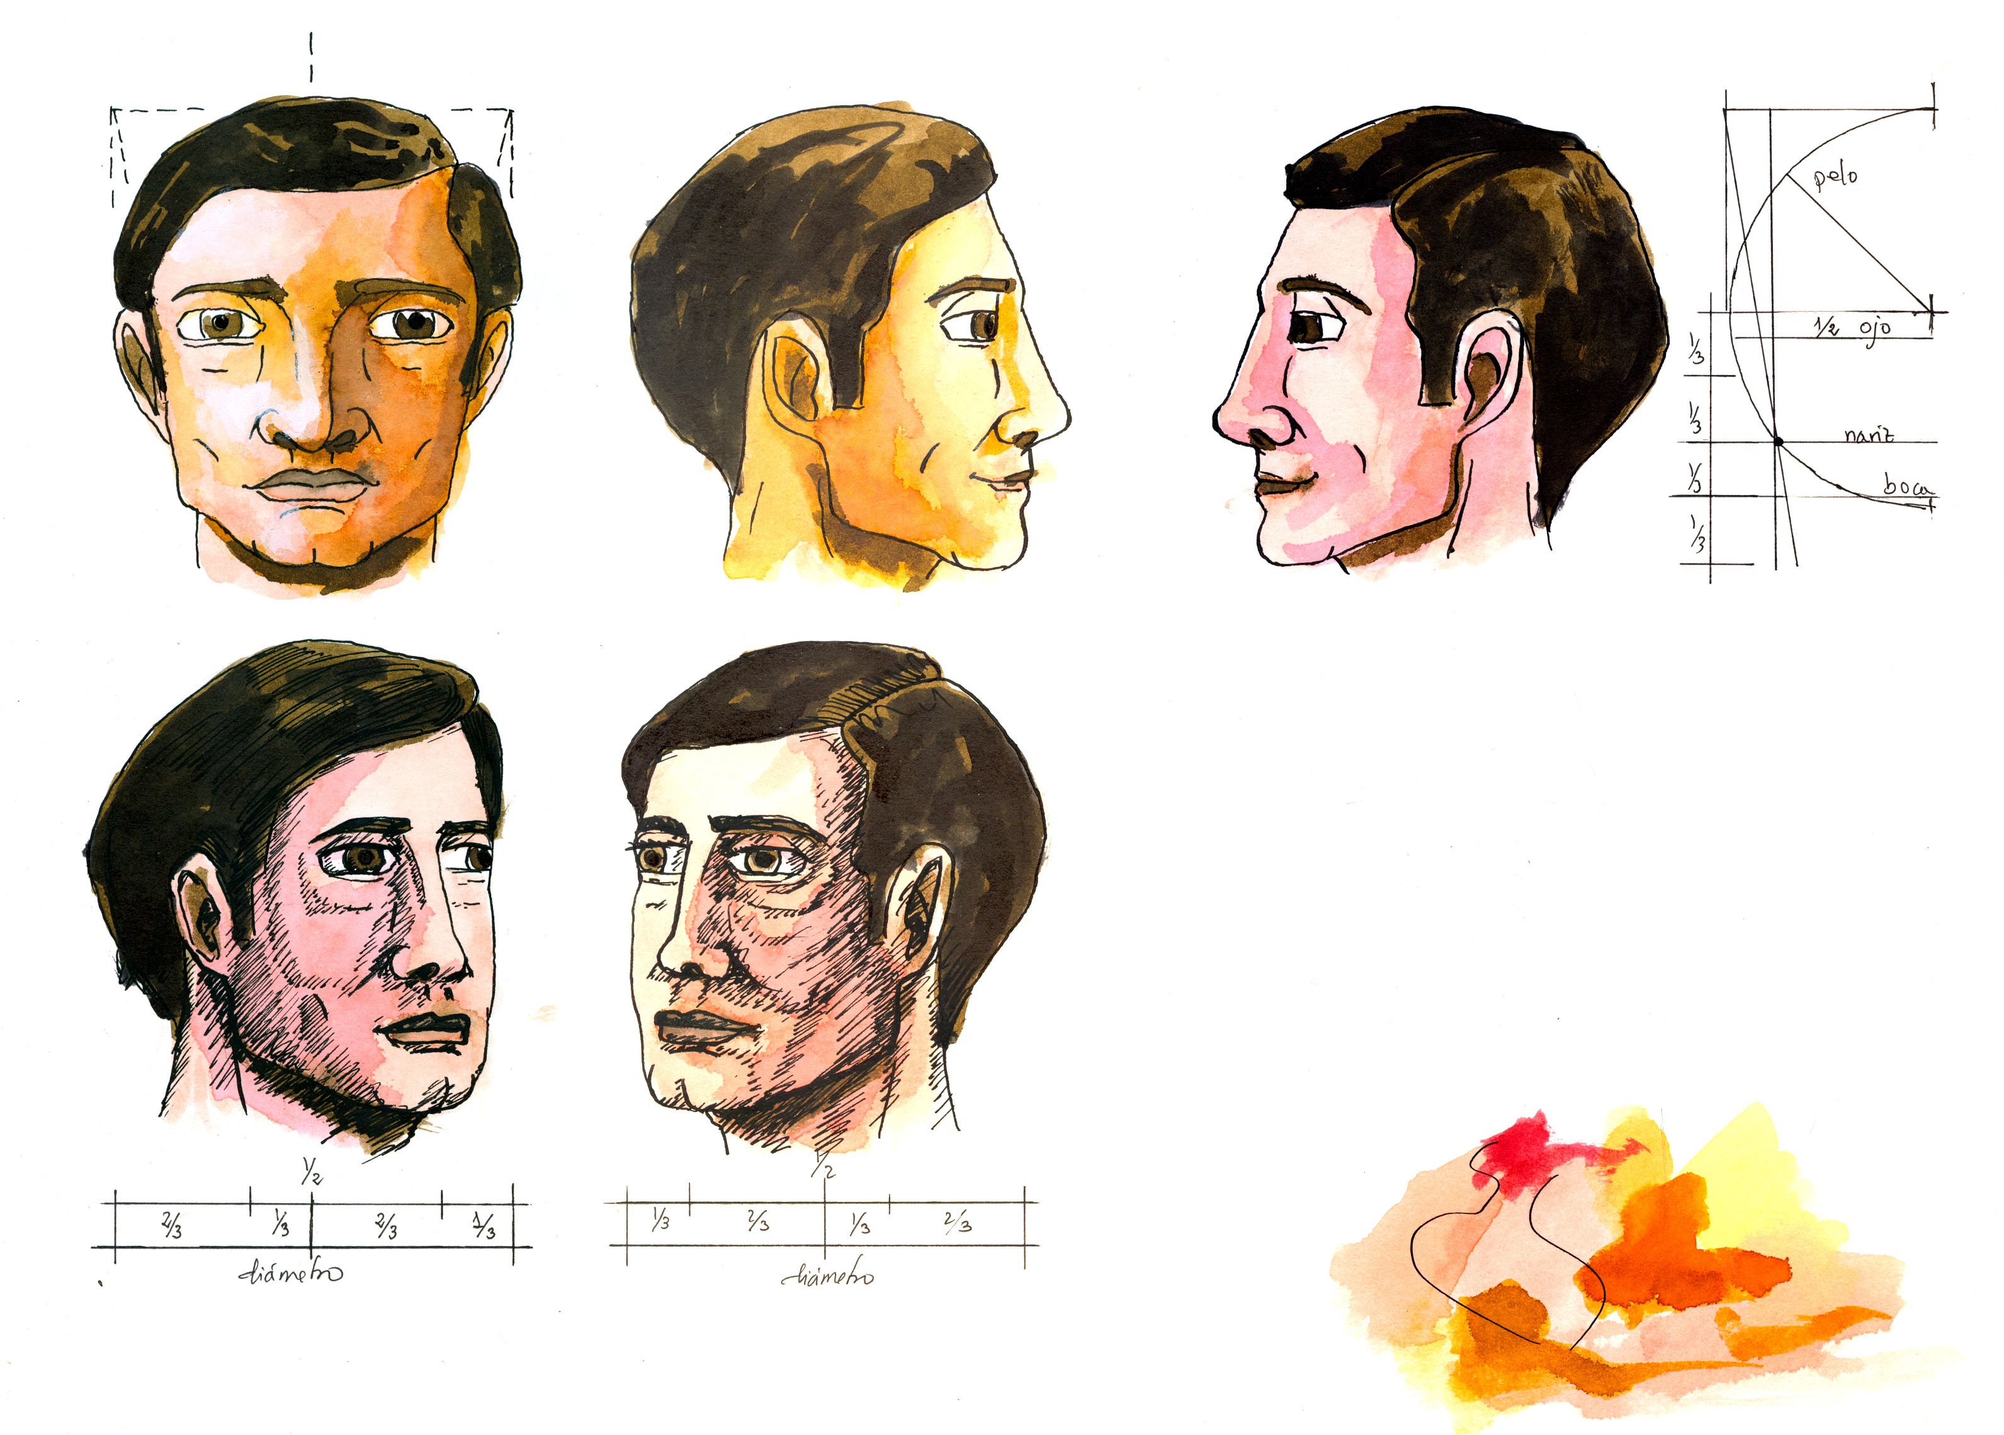Click the handwritten 'pelo' label
Viewport: 2004px width, 1435px height.
coord(1835,177)
